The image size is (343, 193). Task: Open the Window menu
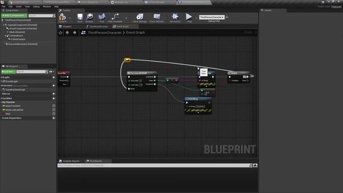point(47,6)
